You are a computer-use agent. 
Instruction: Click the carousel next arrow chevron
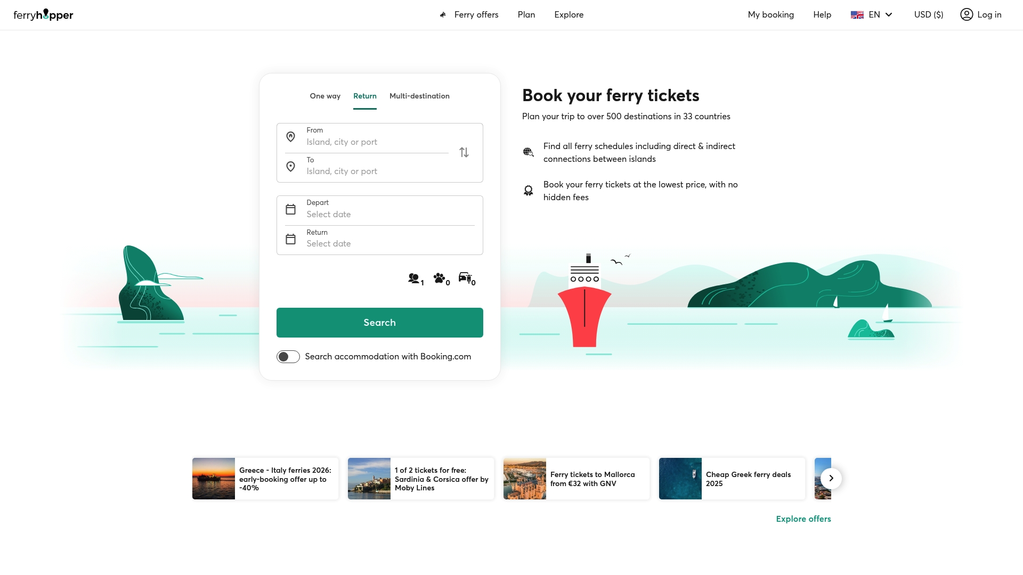pos(830,478)
